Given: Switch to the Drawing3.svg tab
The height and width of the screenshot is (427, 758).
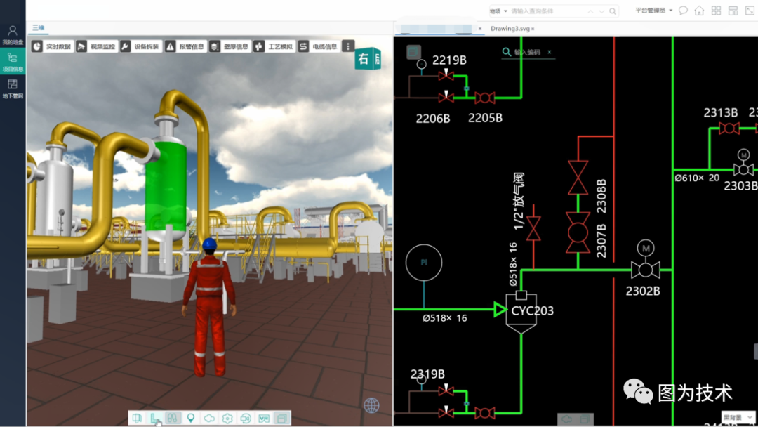Looking at the screenshot, I should click(x=510, y=29).
